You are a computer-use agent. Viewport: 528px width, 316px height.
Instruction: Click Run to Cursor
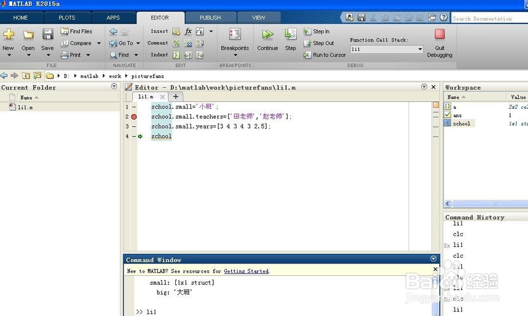tap(325, 55)
